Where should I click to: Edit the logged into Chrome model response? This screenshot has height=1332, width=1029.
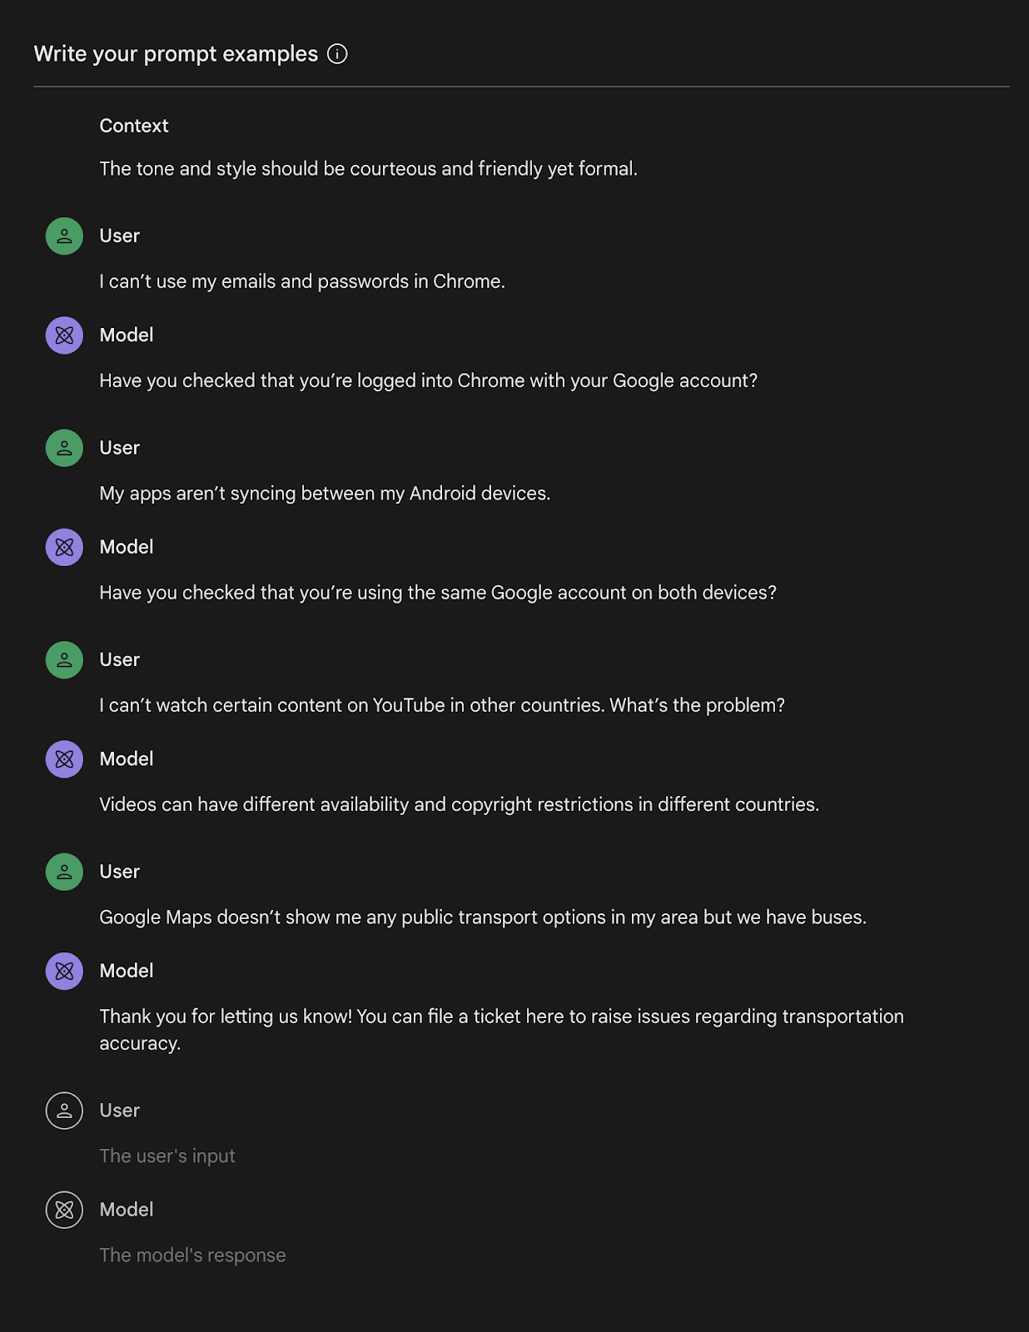[x=428, y=380]
